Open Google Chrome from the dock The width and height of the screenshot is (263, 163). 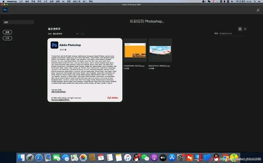pos(224,157)
